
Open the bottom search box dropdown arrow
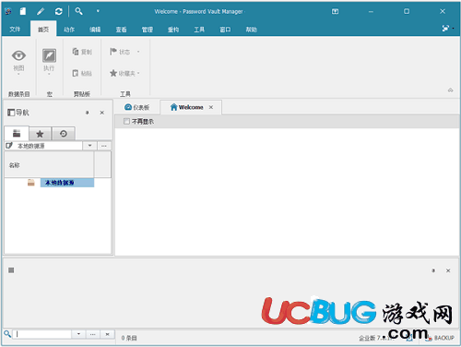coord(78,334)
